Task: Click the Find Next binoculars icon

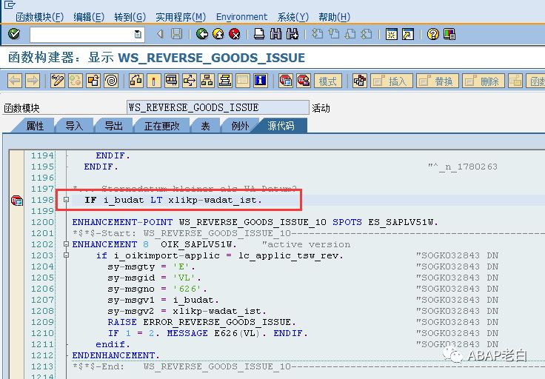Action: point(292,34)
